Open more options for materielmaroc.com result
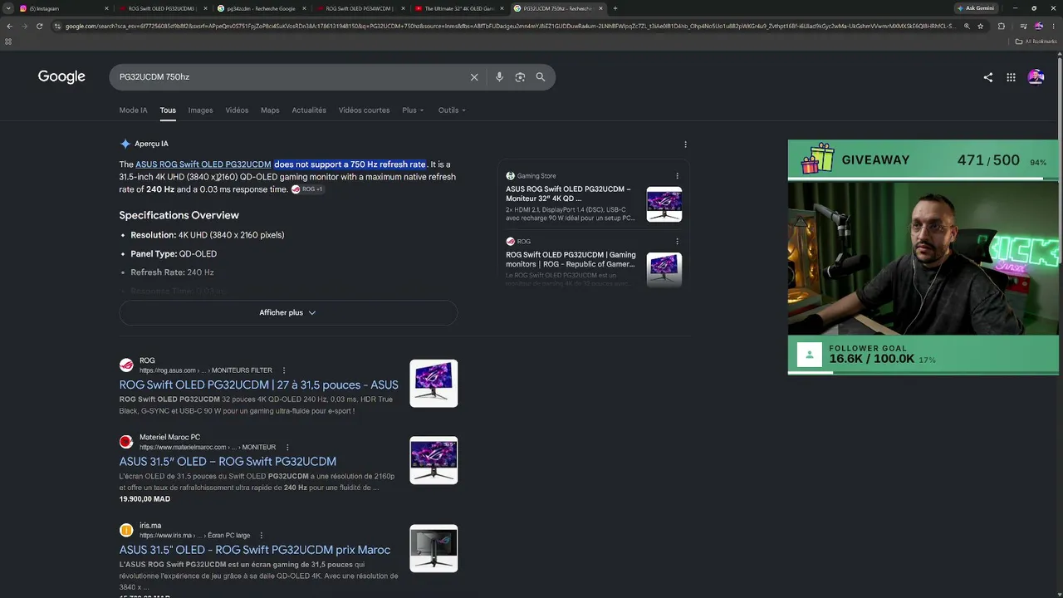The image size is (1063, 598). [287, 447]
